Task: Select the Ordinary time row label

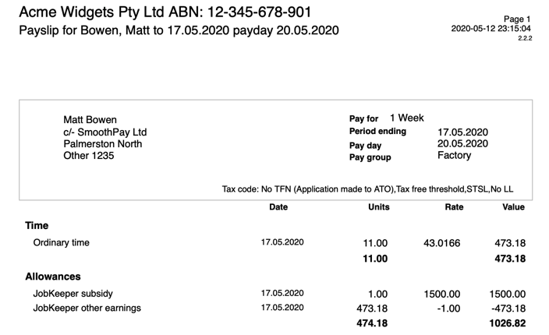Action: tap(62, 243)
